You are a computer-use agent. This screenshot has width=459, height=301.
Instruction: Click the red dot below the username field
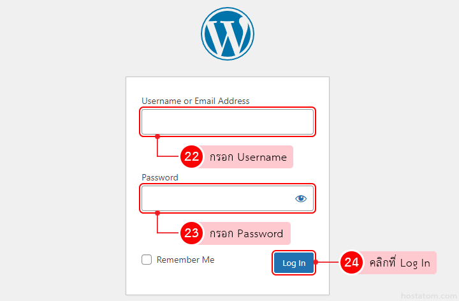[157, 136]
